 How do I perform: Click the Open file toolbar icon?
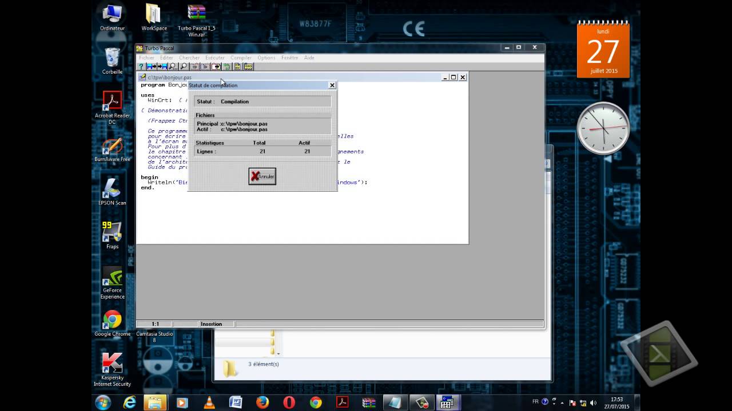point(152,66)
